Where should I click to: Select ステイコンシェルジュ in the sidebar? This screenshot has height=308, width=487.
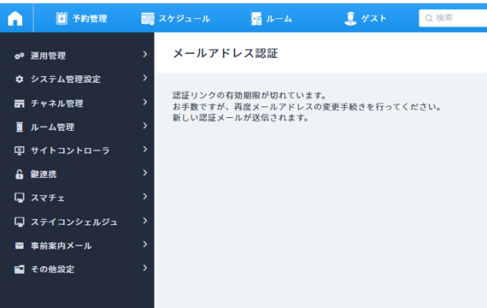pos(74,222)
